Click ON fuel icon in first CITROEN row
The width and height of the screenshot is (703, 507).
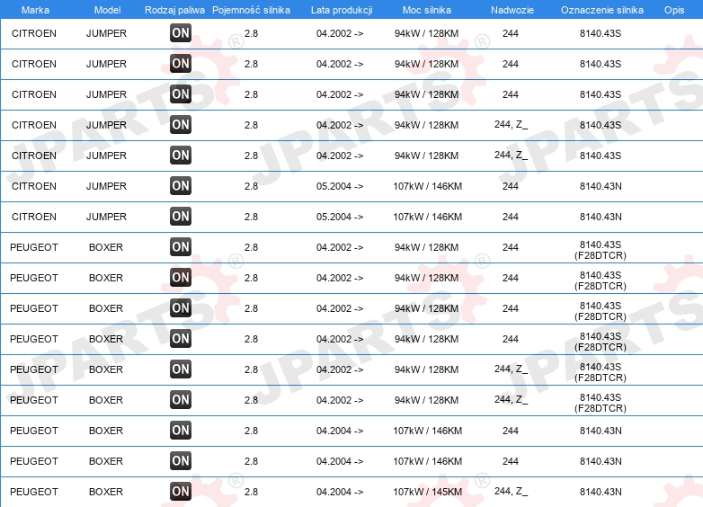[181, 32]
